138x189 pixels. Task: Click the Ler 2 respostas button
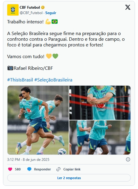tap(69, 178)
